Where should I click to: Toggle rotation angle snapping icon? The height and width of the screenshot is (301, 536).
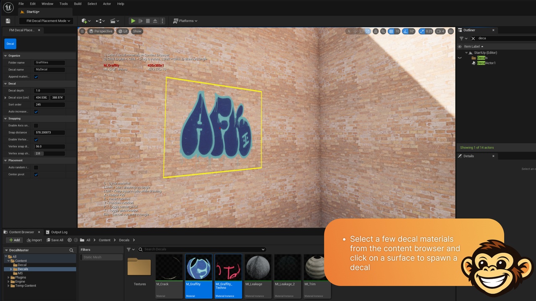click(406, 31)
